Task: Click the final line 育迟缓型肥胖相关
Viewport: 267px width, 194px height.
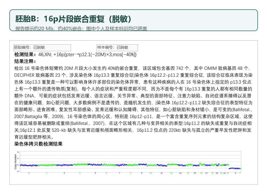Action: [33, 137]
